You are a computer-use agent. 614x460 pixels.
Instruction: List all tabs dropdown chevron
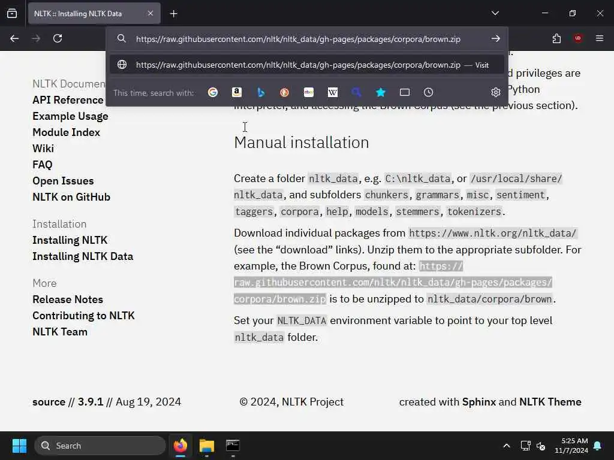pyautogui.click(x=495, y=13)
